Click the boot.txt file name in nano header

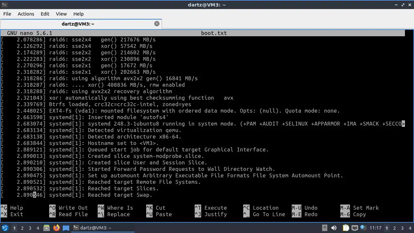click(214, 33)
